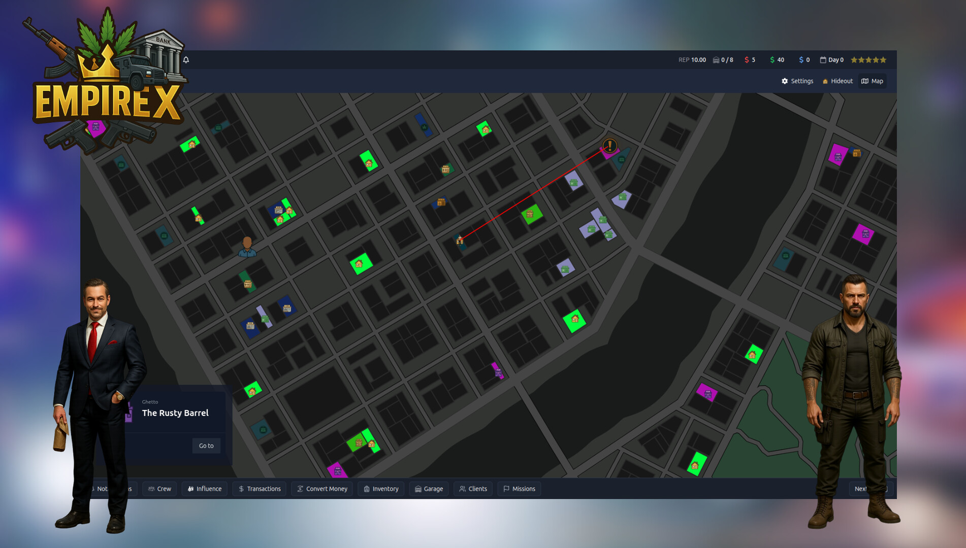View the Transactions list

260,489
